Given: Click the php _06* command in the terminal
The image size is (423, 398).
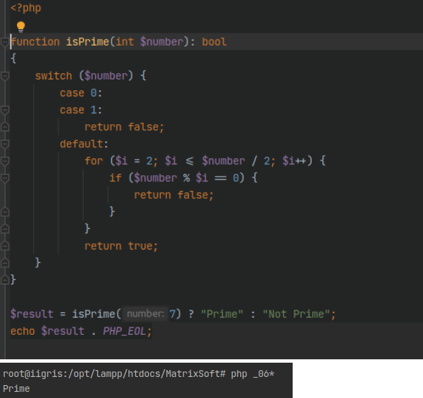Looking at the screenshot, I should pos(253,374).
